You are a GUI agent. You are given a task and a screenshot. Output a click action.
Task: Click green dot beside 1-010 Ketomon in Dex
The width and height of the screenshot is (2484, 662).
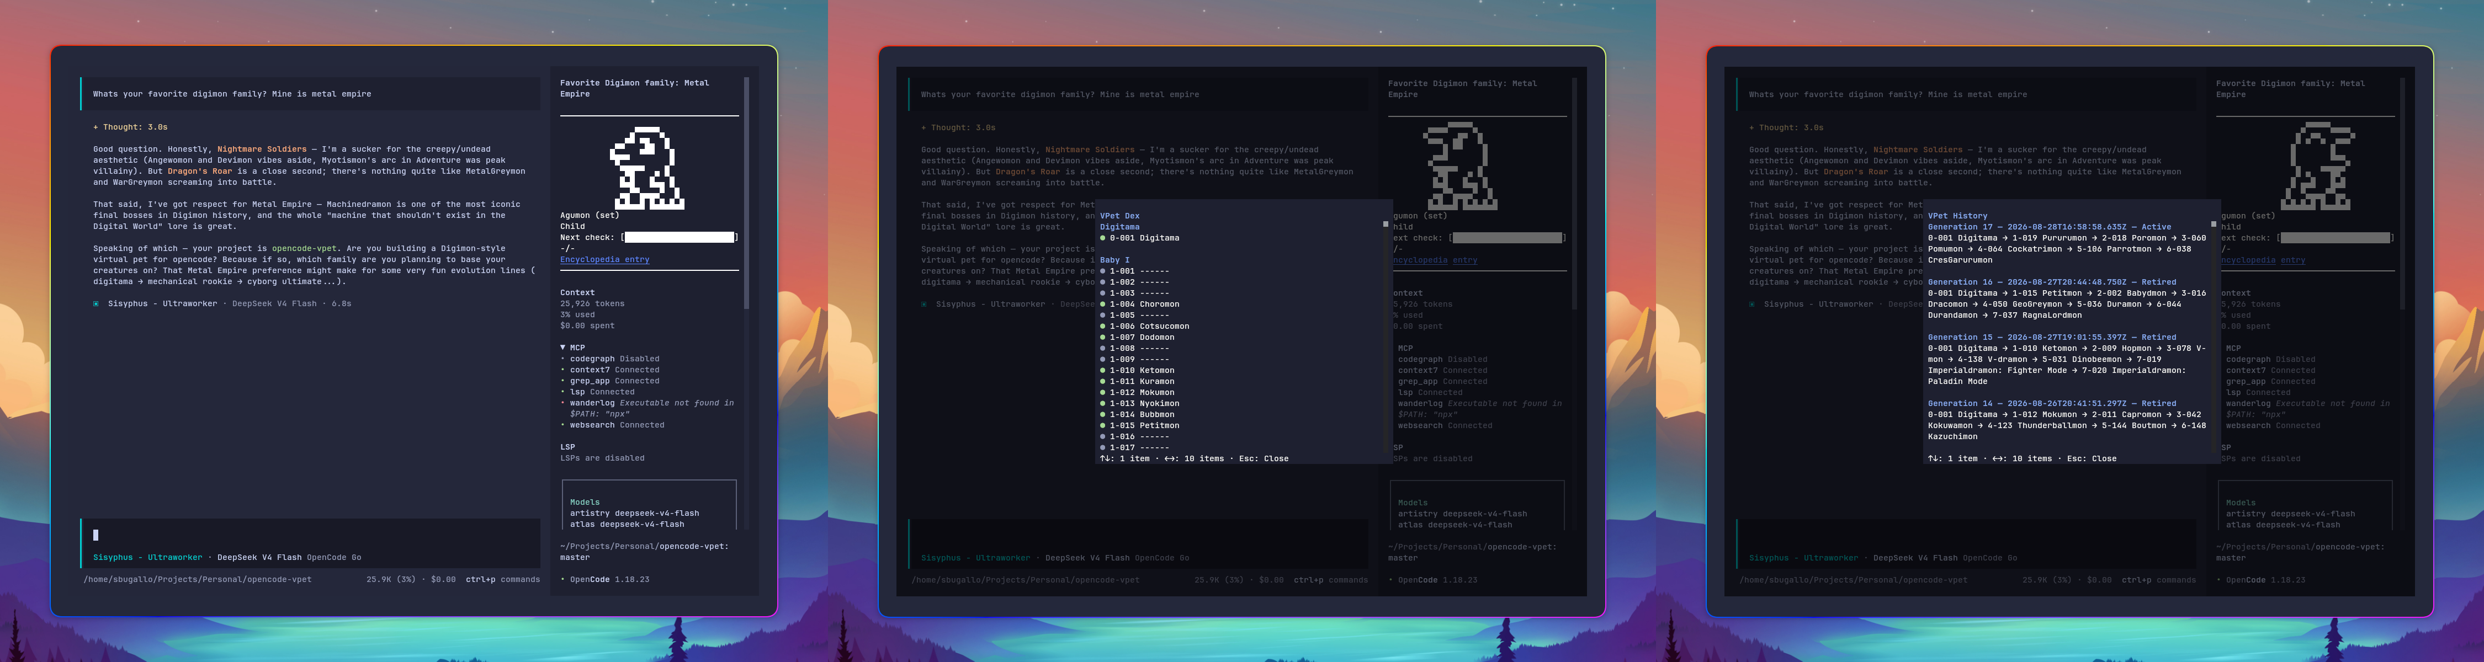1103,370
